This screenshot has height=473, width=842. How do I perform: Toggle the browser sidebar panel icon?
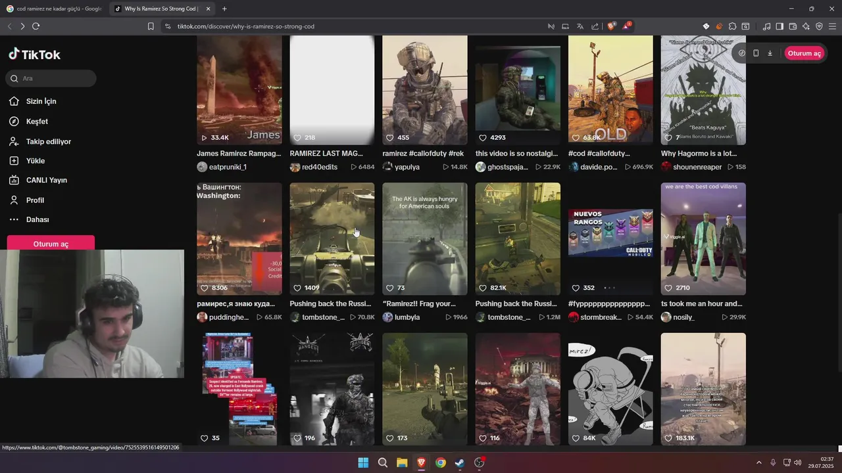coord(780,26)
